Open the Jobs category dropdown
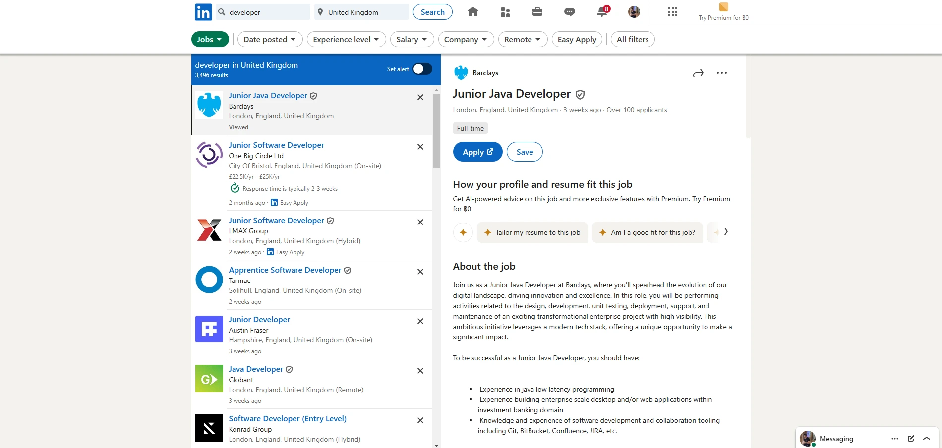The height and width of the screenshot is (448, 942). (210, 39)
